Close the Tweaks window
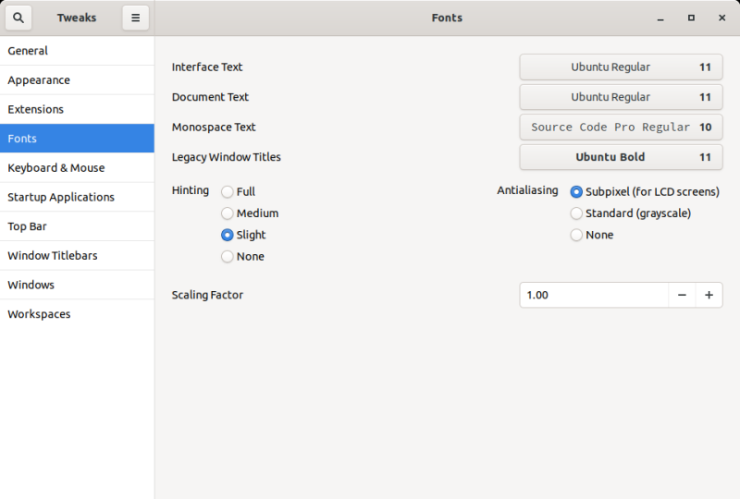This screenshot has width=740, height=499. (x=721, y=18)
